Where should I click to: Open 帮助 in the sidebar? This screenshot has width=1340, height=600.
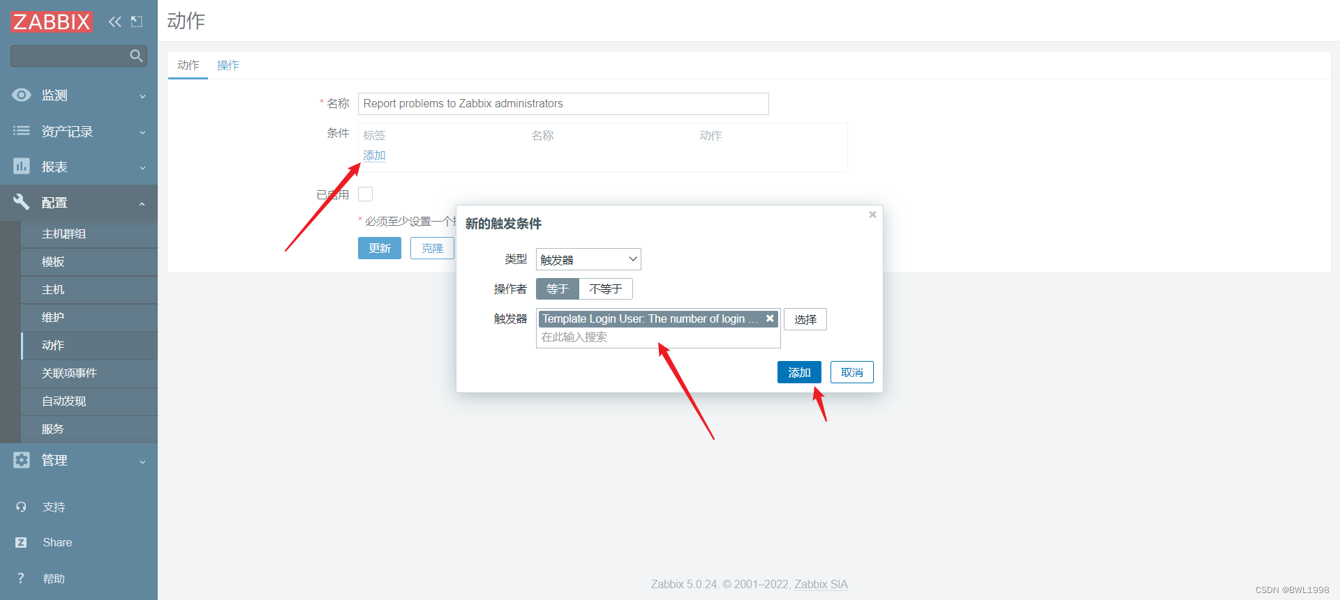click(54, 578)
